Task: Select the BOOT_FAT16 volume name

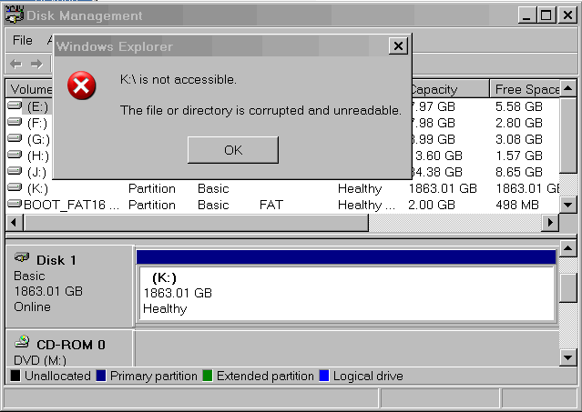Action: click(71, 205)
